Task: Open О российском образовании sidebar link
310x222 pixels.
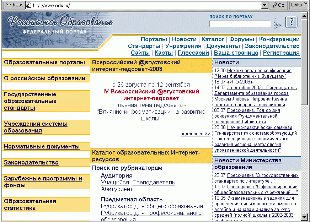Action: pyautogui.click(x=45, y=78)
